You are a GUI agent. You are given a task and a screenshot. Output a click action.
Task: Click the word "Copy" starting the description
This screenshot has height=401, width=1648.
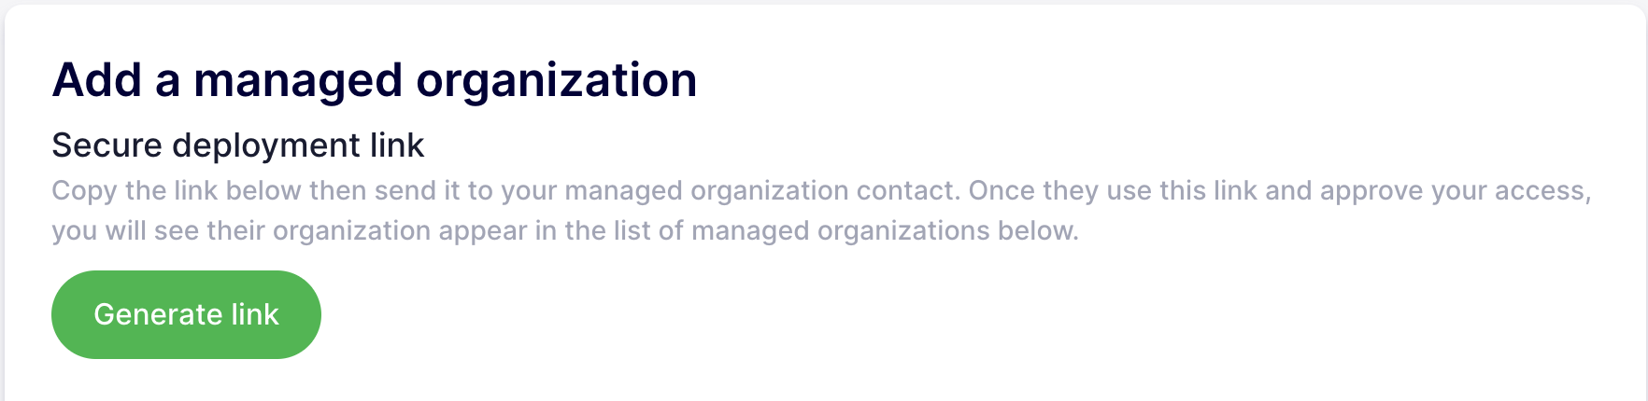84,190
